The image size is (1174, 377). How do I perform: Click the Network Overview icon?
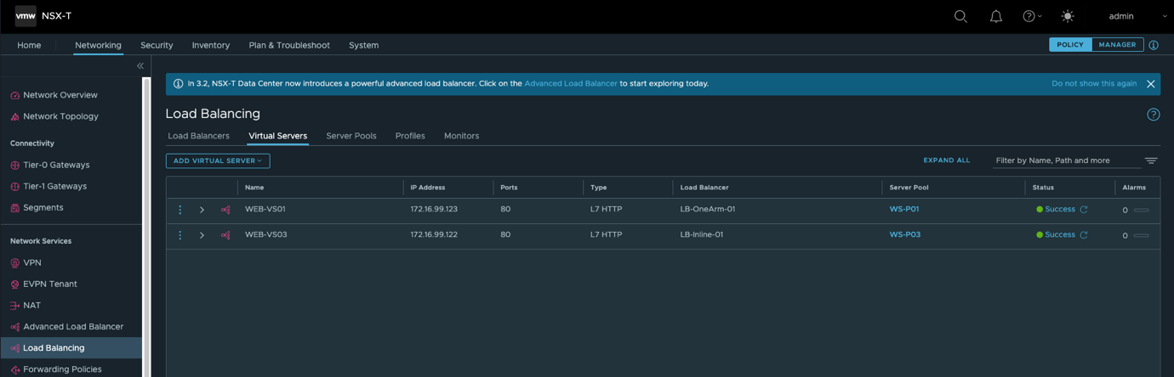[14, 95]
